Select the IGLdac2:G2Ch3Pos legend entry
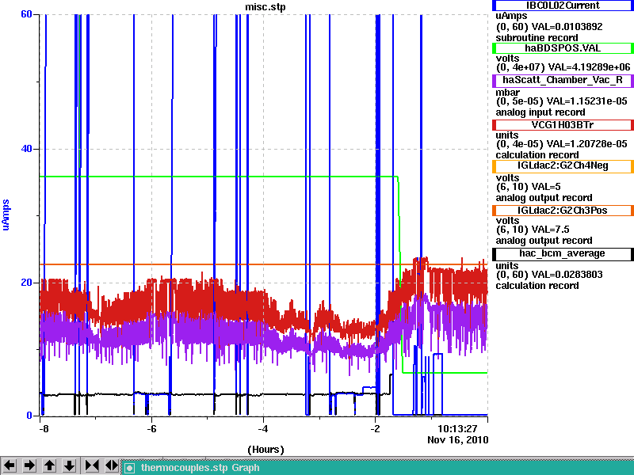Viewport: 634px width, 475px height. [563, 211]
